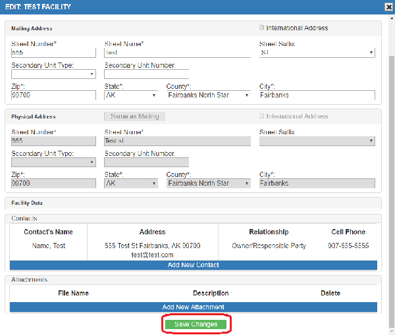Click the Same as Mailing button
Screen dimensions: 395x335
coord(135,116)
